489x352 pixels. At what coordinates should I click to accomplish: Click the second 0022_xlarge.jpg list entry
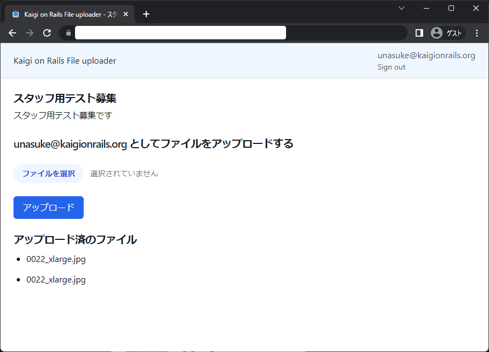coord(56,280)
